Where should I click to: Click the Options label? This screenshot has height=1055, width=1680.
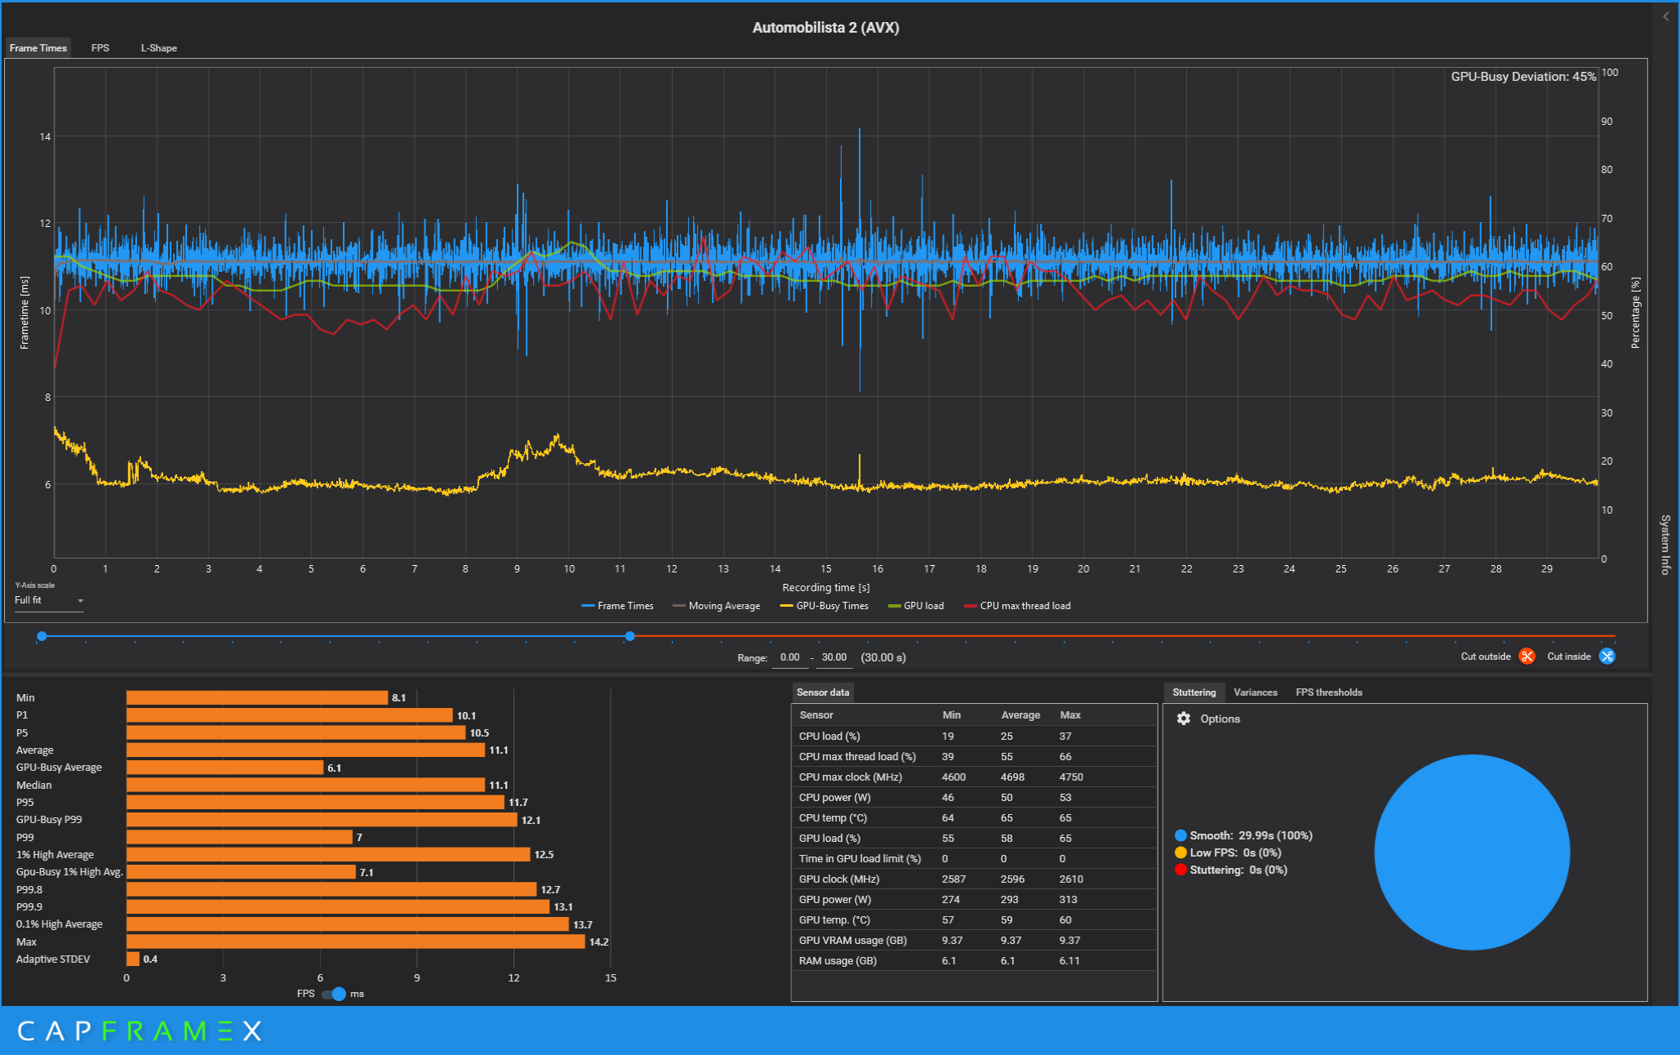coord(1220,719)
